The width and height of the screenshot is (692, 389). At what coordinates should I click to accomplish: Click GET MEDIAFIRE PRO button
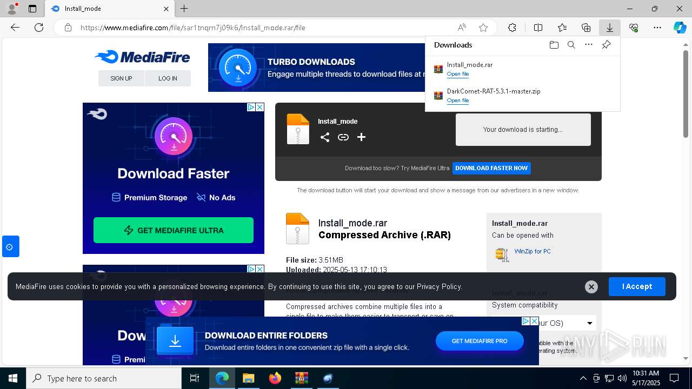pos(480,341)
